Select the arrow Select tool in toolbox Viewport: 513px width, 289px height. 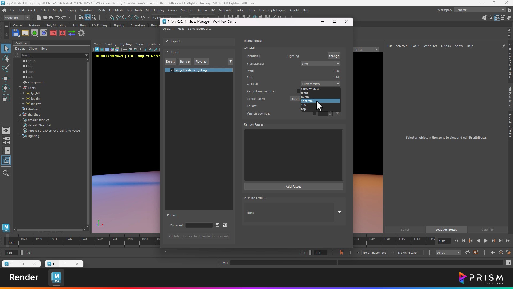point(6,48)
